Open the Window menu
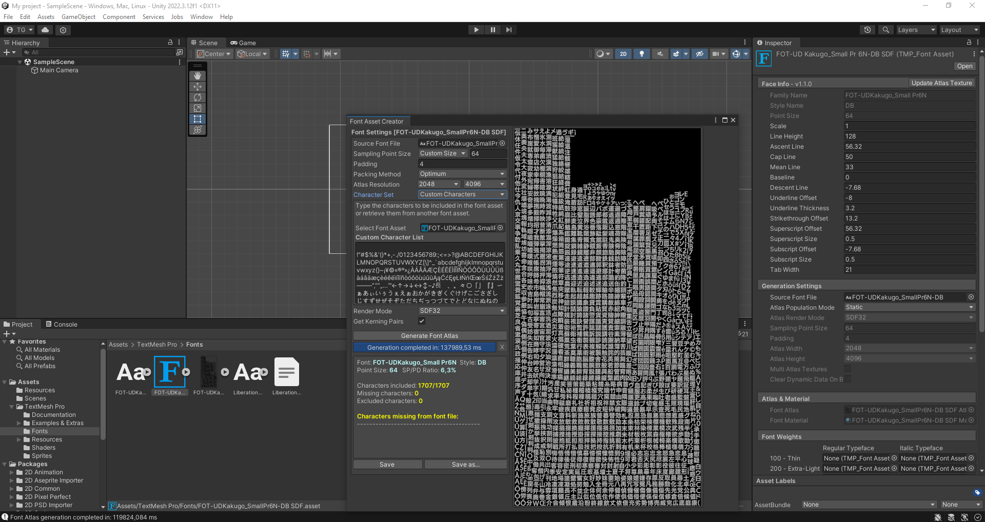 point(202,17)
